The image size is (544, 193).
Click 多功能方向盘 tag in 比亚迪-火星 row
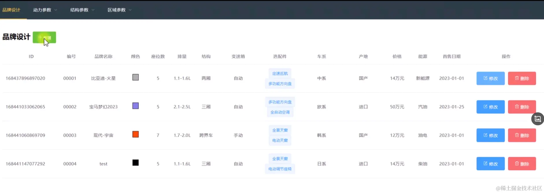click(x=280, y=84)
